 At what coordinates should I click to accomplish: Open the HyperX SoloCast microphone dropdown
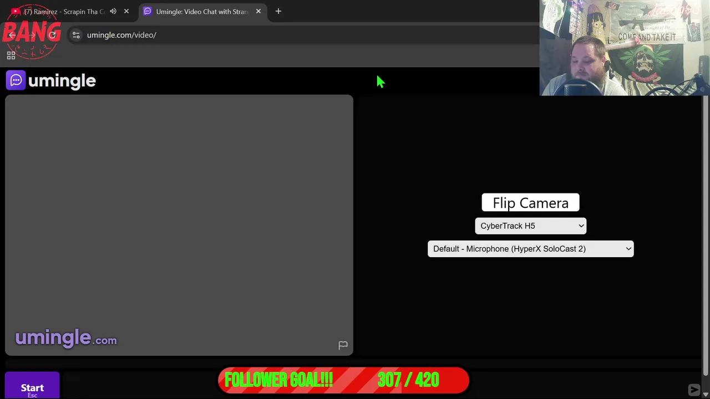(x=530, y=249)
